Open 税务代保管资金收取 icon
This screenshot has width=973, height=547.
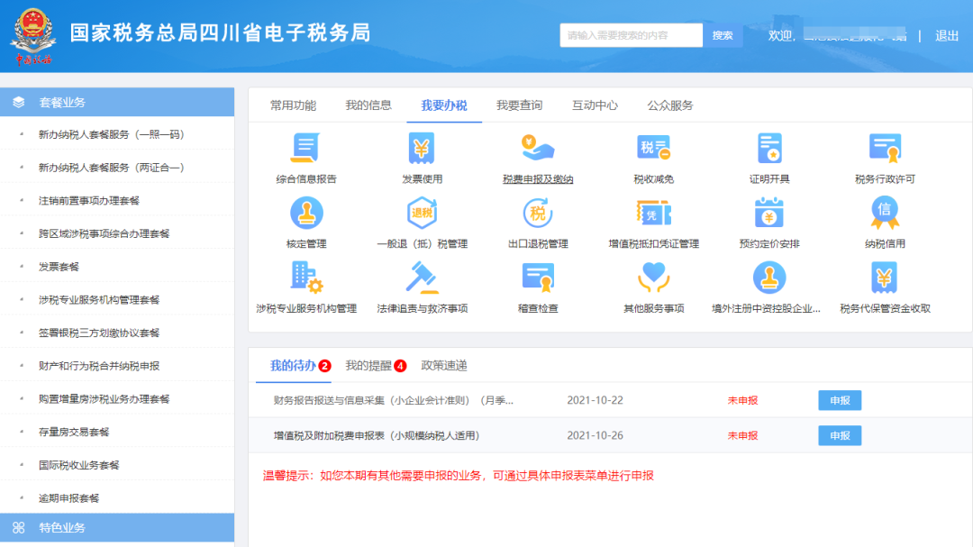coord(885,278)
